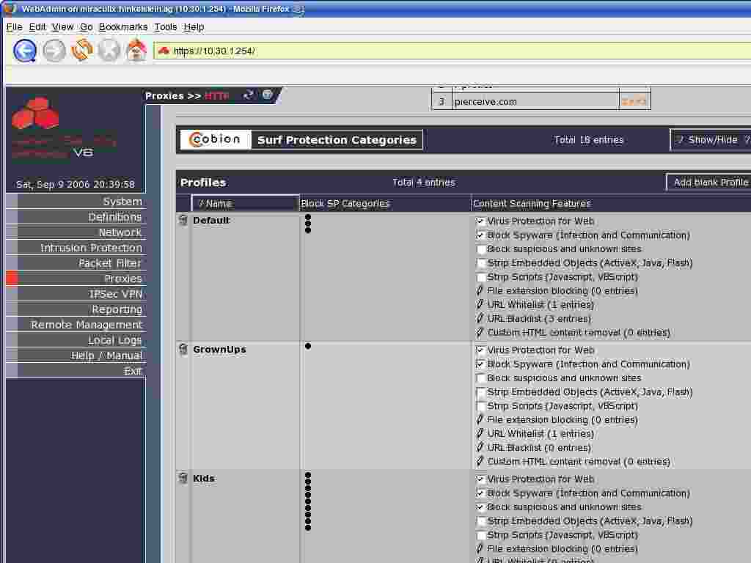This screenshot has width=751, height=563.
Task: Open the Bookmarks menu
Action: coord(122,27)
